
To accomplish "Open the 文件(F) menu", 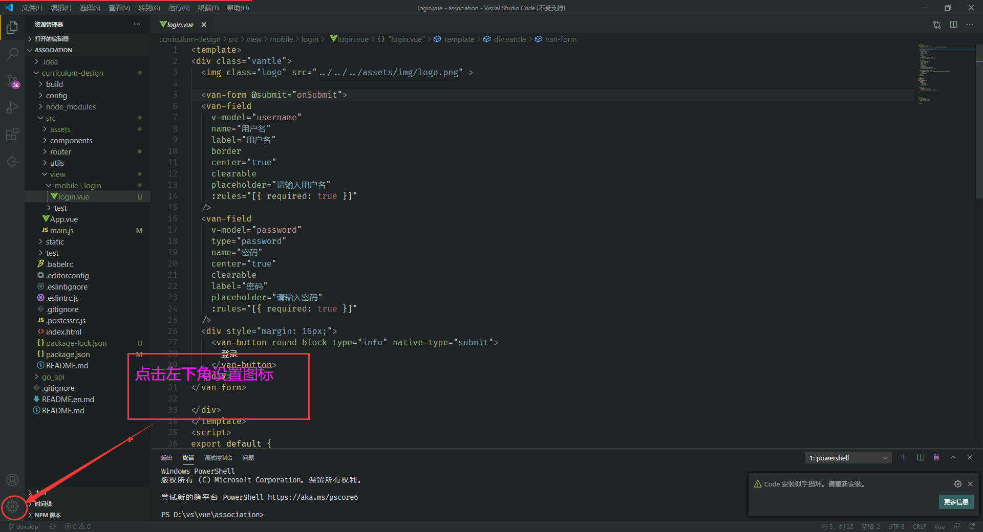I will coord(32,8).
